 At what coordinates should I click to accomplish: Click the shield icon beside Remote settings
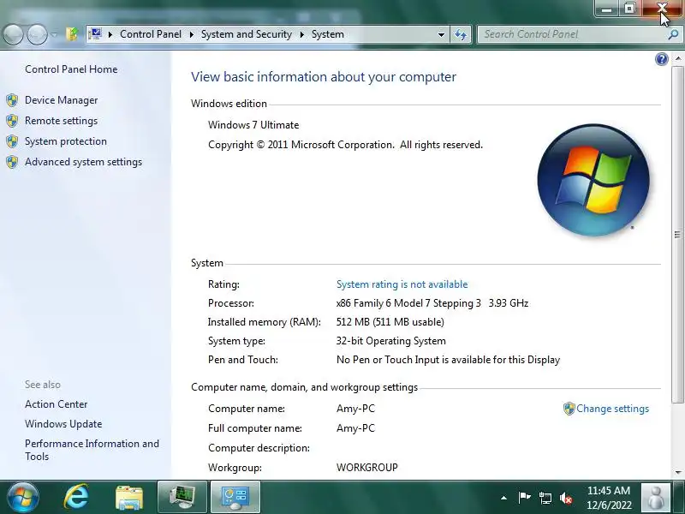12,121
